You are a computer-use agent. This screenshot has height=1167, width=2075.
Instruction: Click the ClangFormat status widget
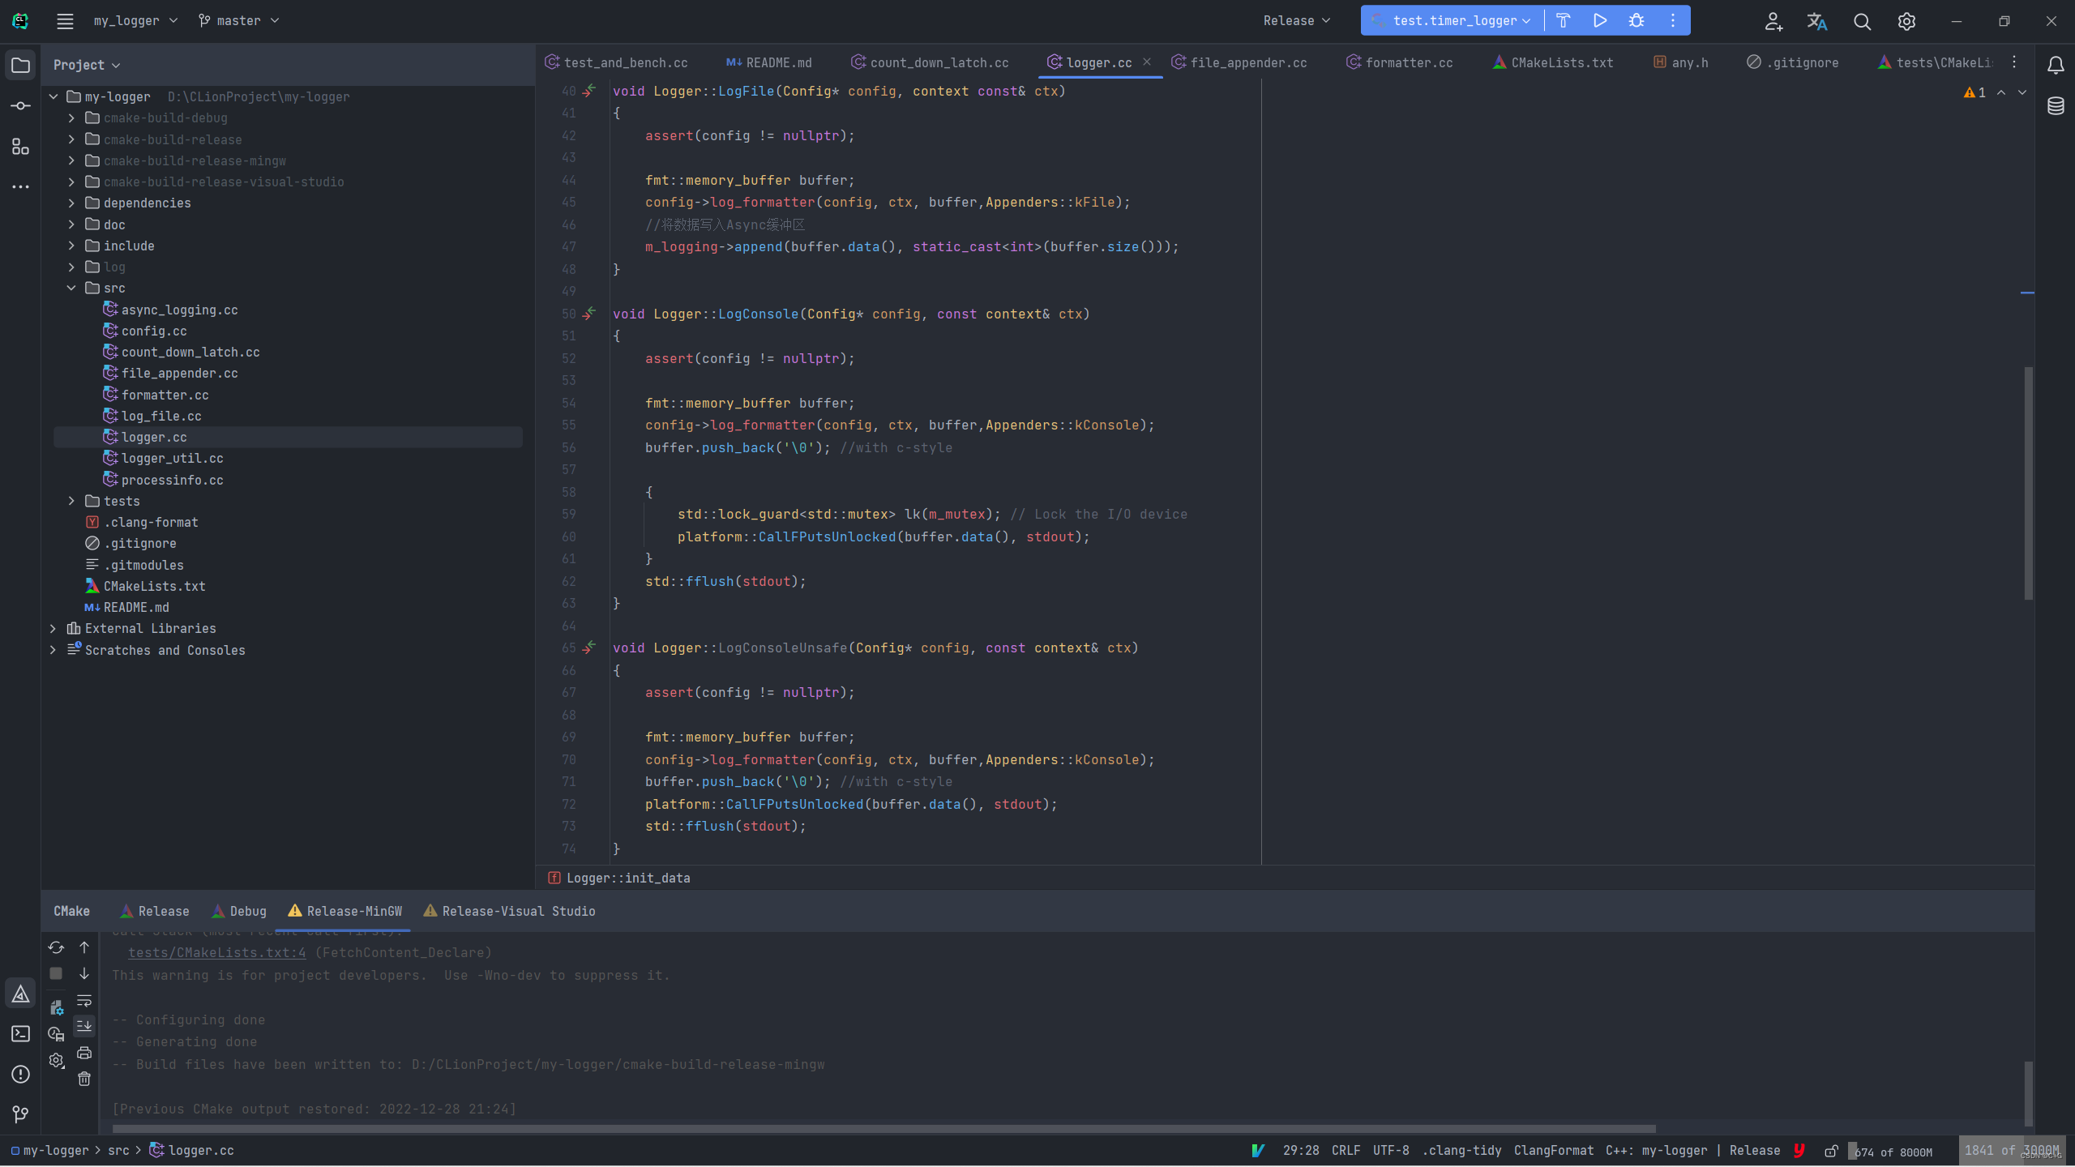[1553, 1152]
